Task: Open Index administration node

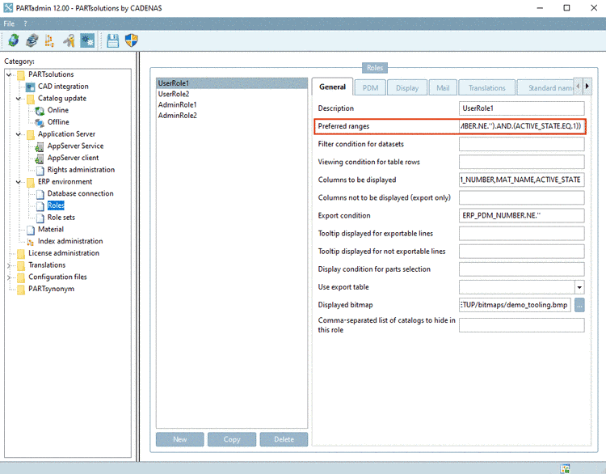Action: pos(70,242)
